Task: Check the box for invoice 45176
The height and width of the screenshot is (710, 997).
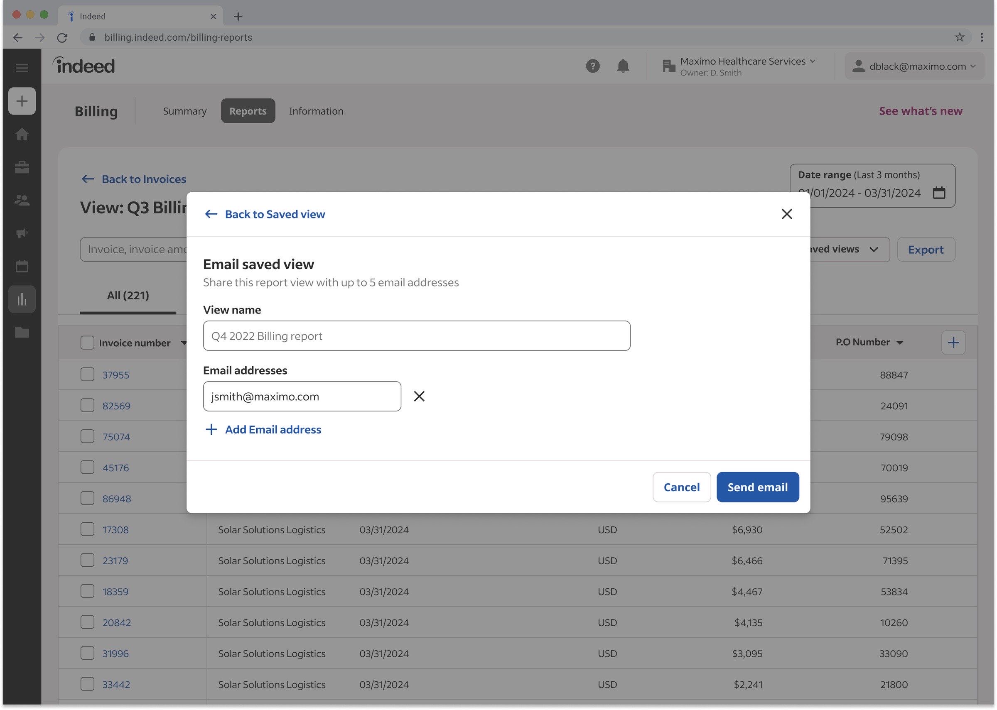Action: click(x=88, y=468)
